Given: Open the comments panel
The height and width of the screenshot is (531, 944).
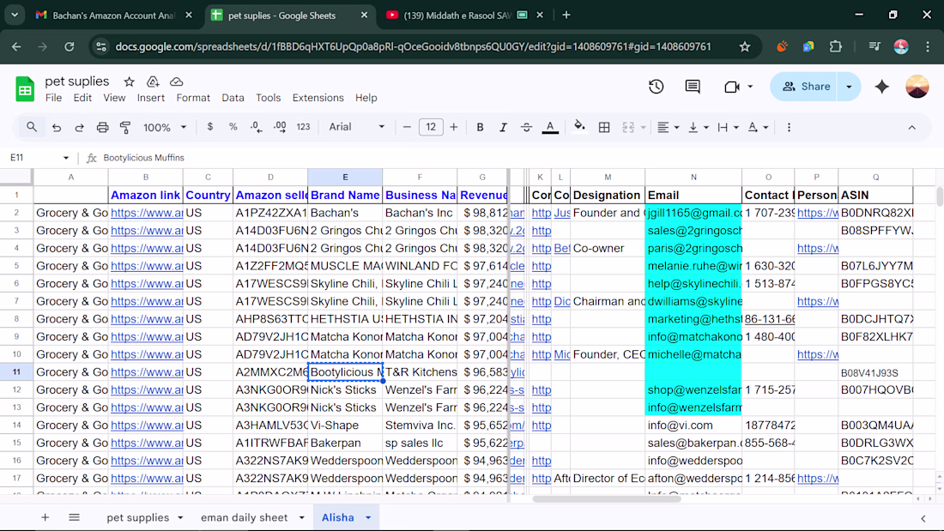Looking at the screenshot, I should (693, 87).
